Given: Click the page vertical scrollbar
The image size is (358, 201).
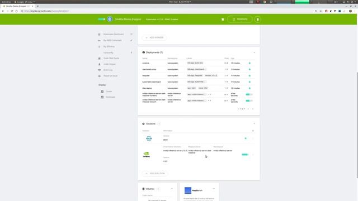Looking at the screenshot, I should click(357, 125).
